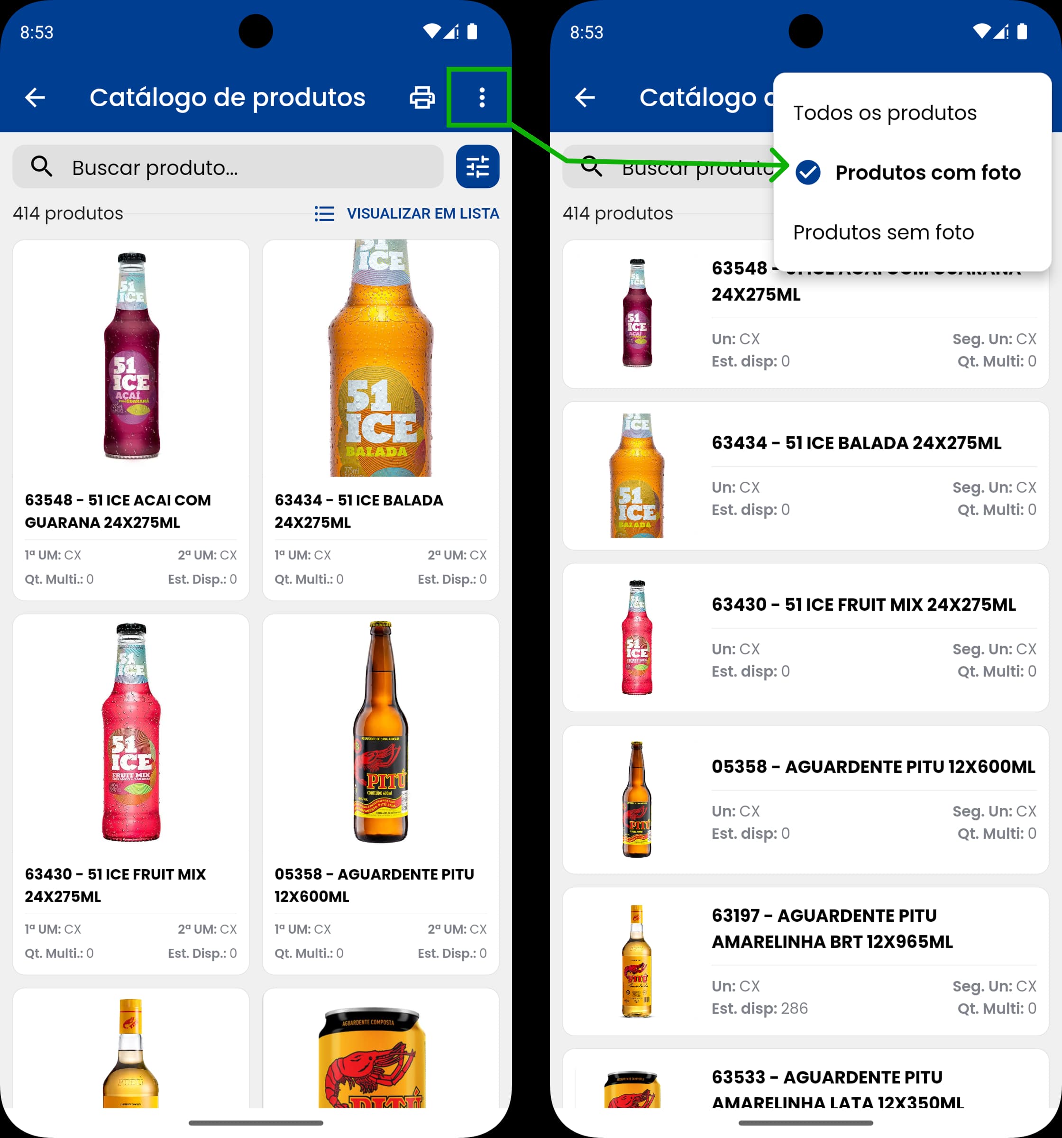Open the filter sliders button
Screen dimensions: 1062x1138
pyautogui.click(x=477, y=166)
